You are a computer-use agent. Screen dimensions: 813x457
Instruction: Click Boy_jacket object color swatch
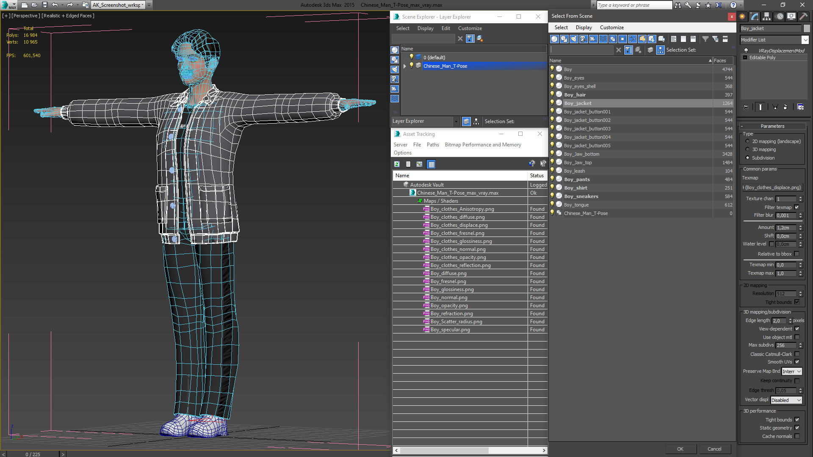pos(806,28)
